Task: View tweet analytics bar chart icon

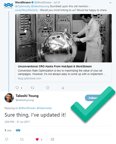Action: pos(63,88)
